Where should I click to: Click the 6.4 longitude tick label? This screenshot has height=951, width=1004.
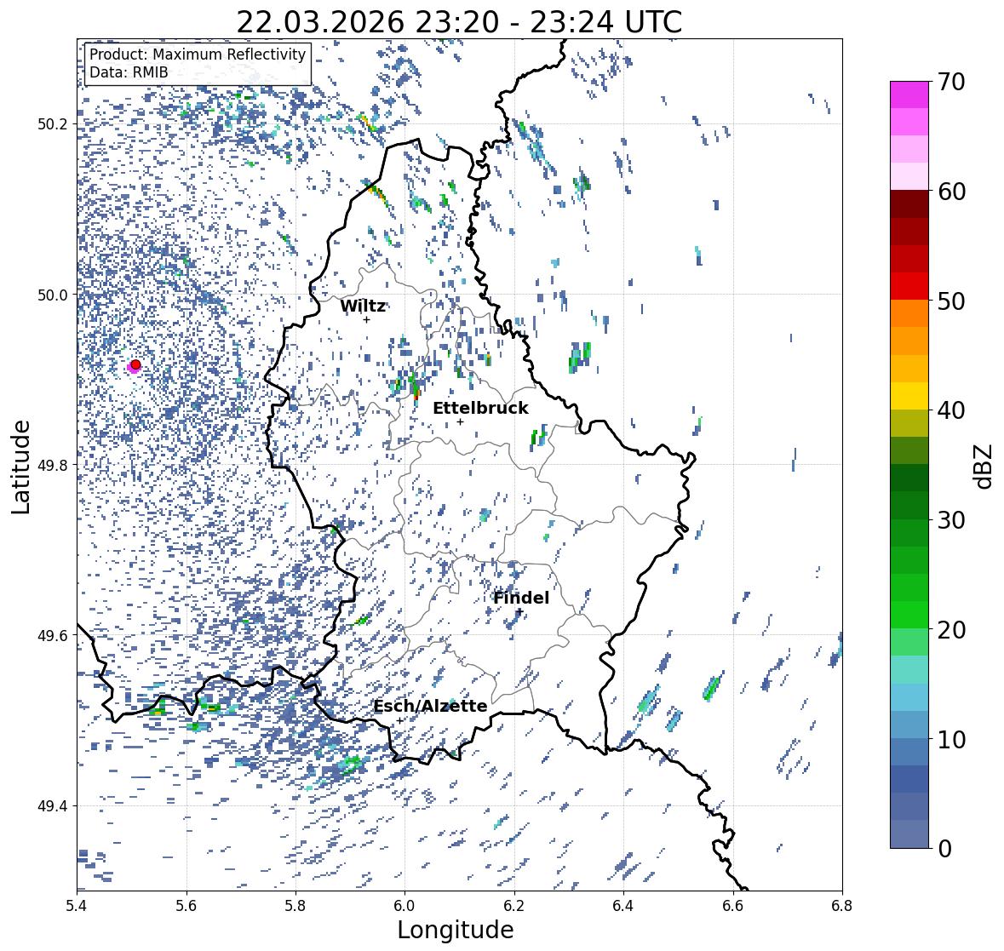623,906
